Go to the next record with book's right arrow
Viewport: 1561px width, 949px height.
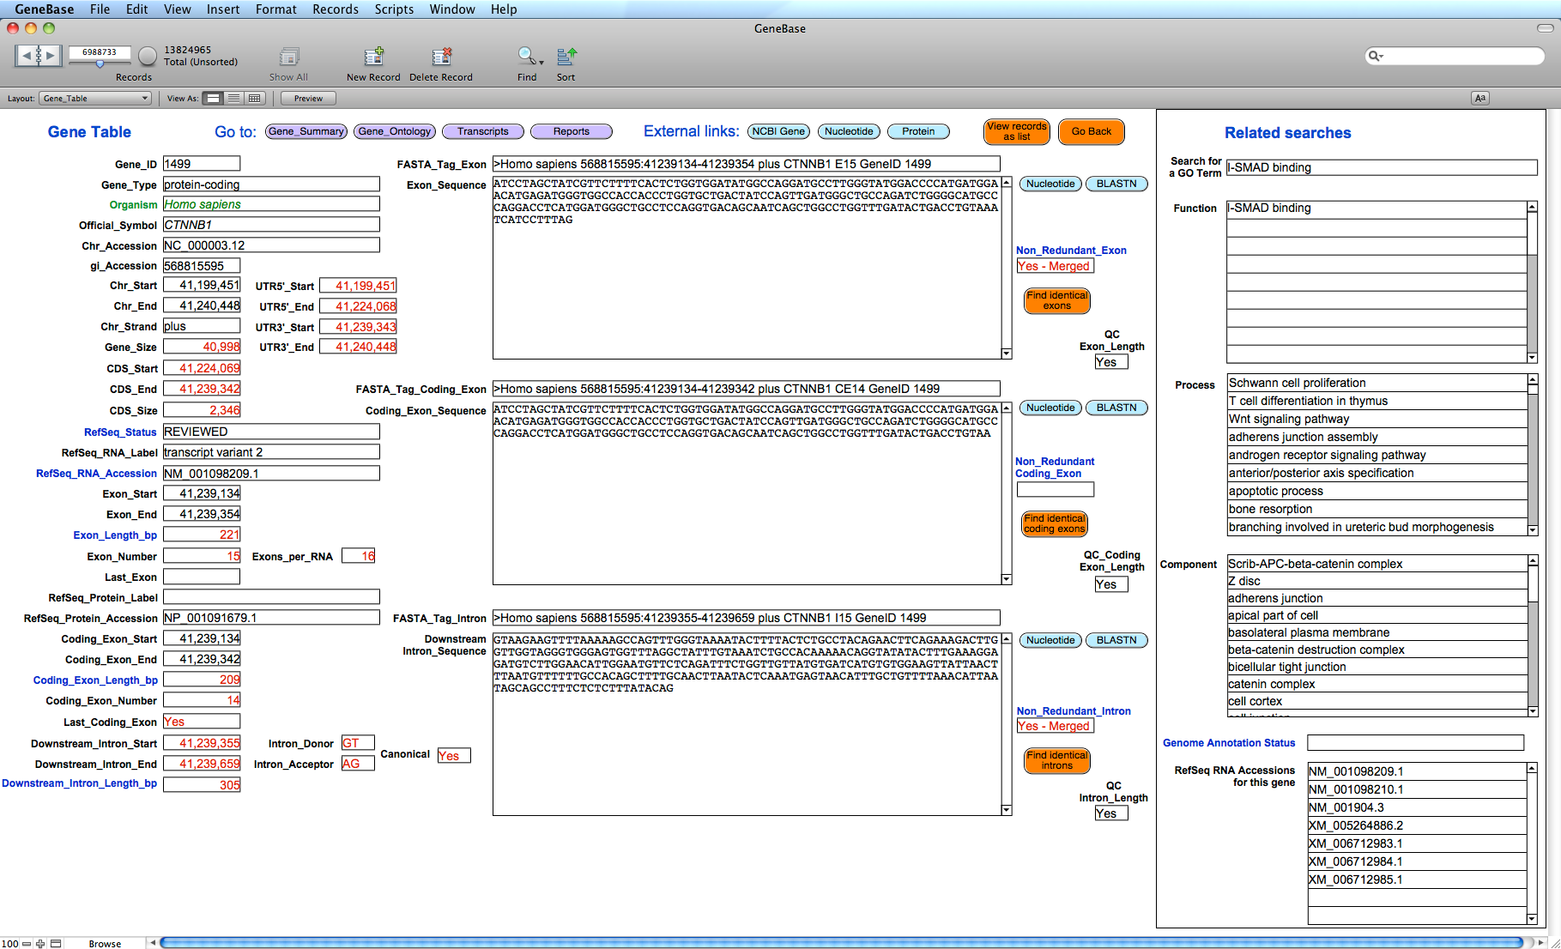[x=50, y=56]
